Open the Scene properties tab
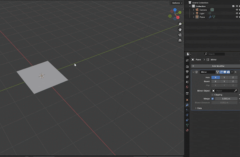This screenshot has height=157, width=240. click(x=187, y=82)
